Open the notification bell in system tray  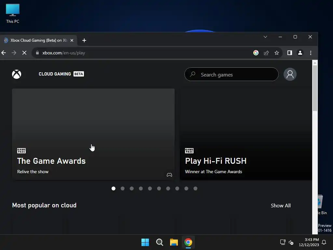point(324,242)
